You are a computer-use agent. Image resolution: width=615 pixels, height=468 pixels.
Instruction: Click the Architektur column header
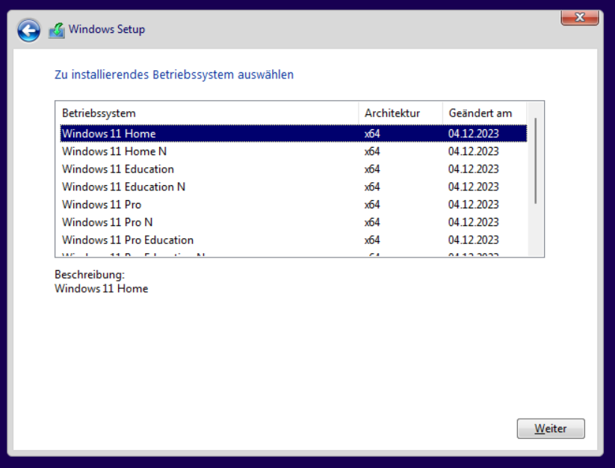(401, 113)
